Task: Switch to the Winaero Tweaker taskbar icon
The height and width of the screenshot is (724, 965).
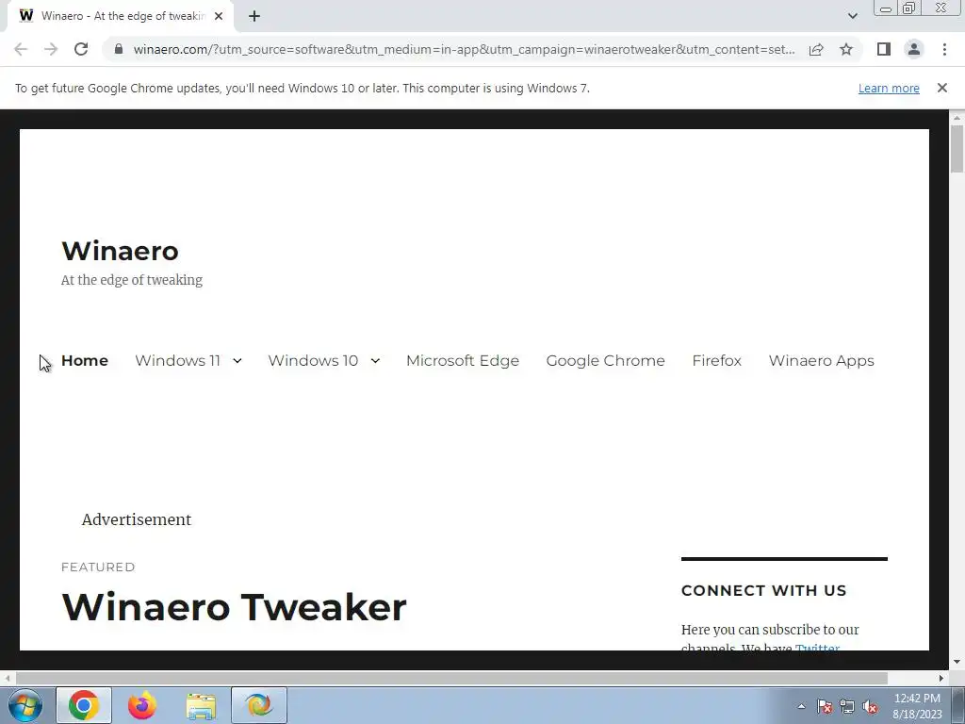Action: (x=259, y=705)
